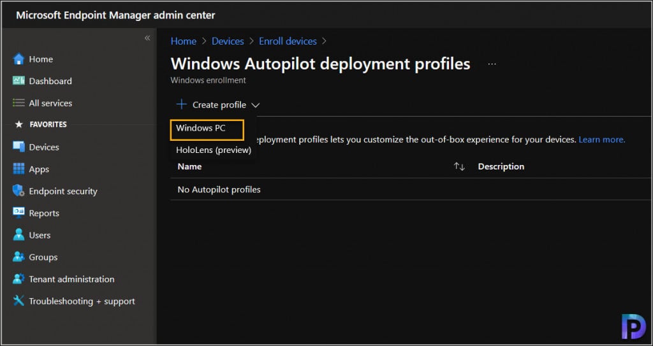Image resolution: width=653 pixels, height=346 pixels.
Task: Click the Troubleshooting wrench icon
Action: pos(18,301)
